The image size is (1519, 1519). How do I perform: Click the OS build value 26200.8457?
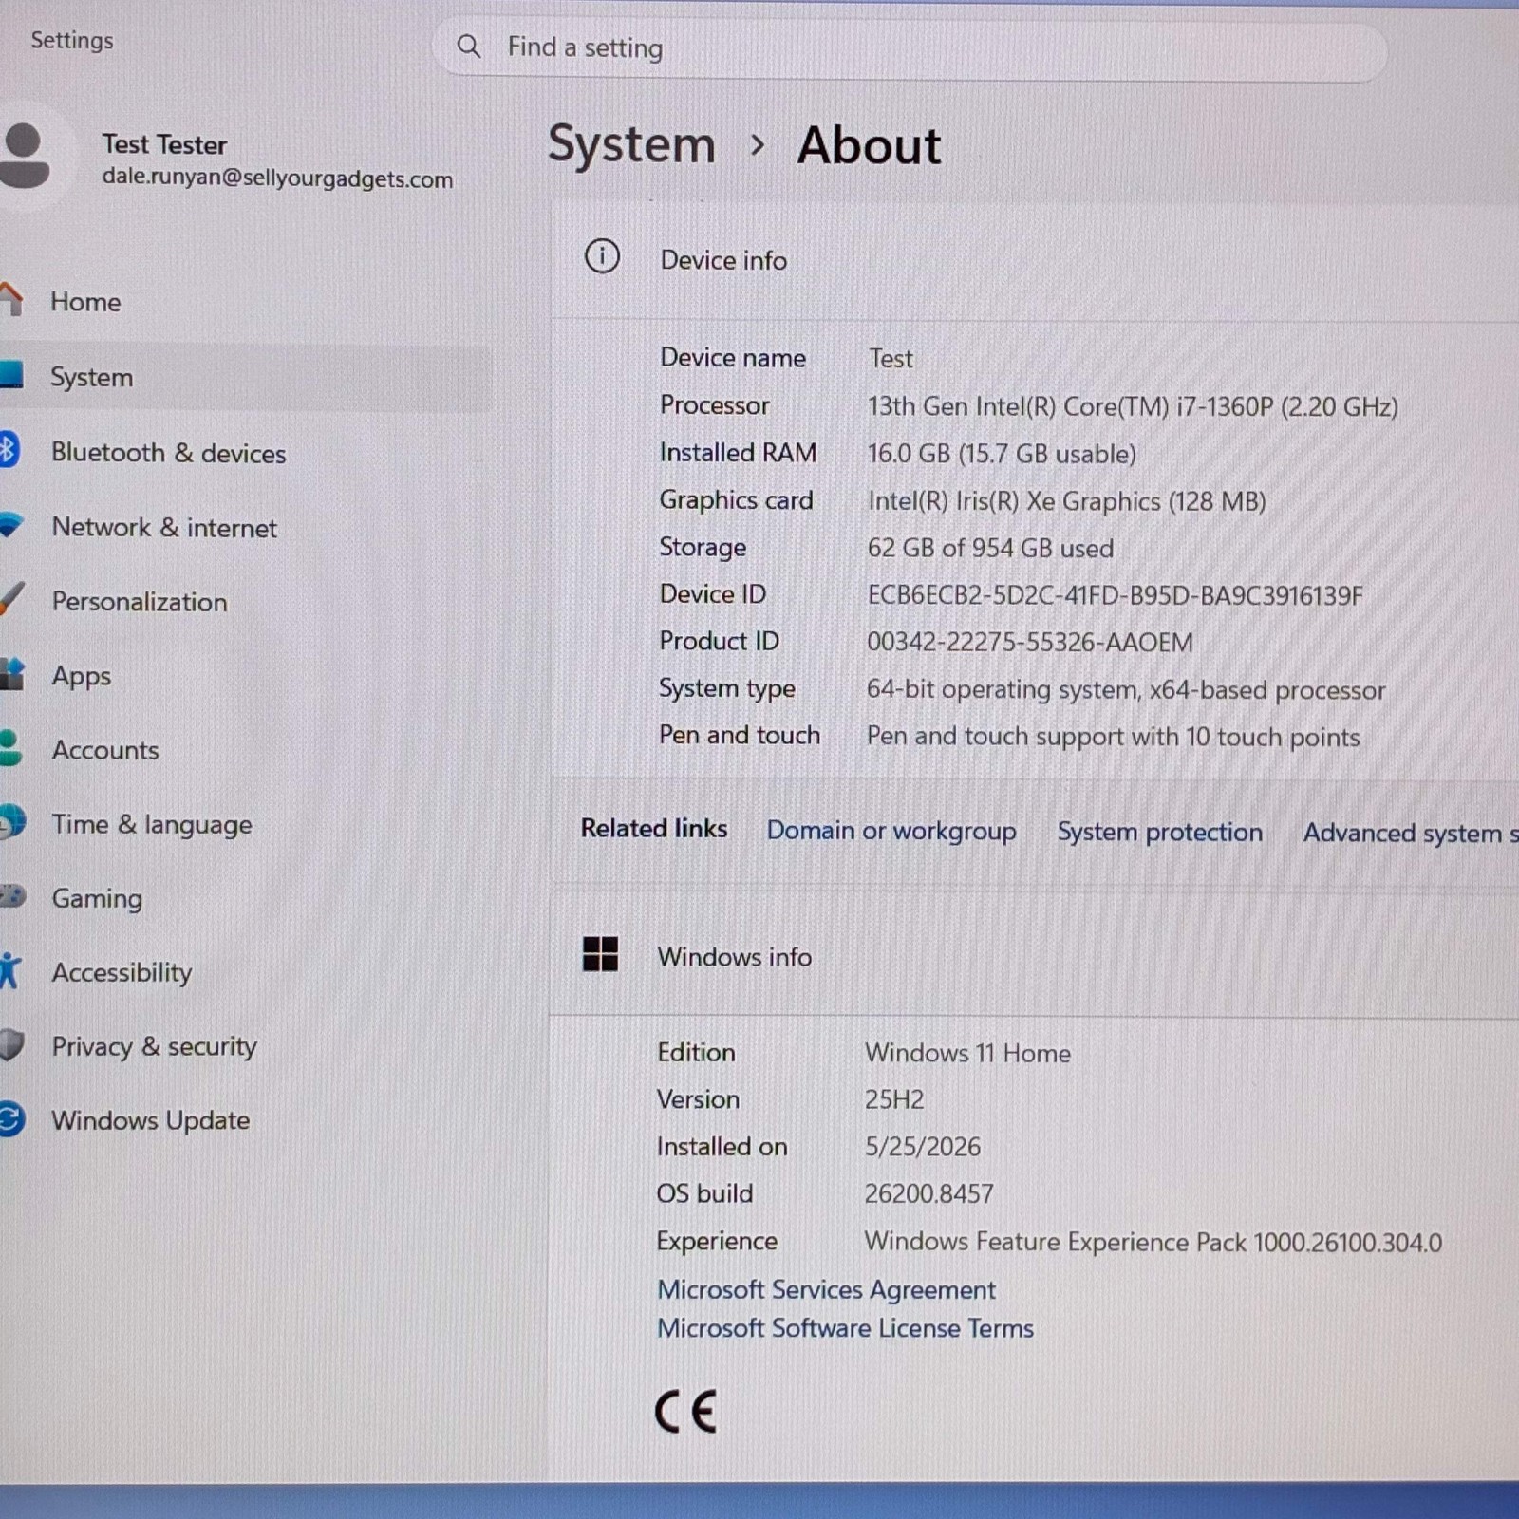[x=928, y=1193]
